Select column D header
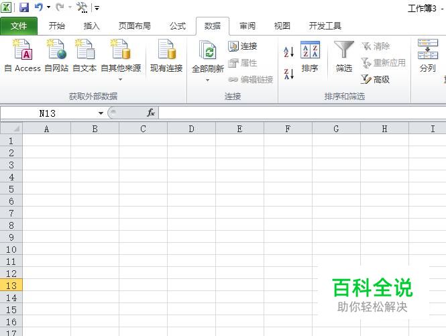This screenshot has height=336, width=446. coord(191,129)
